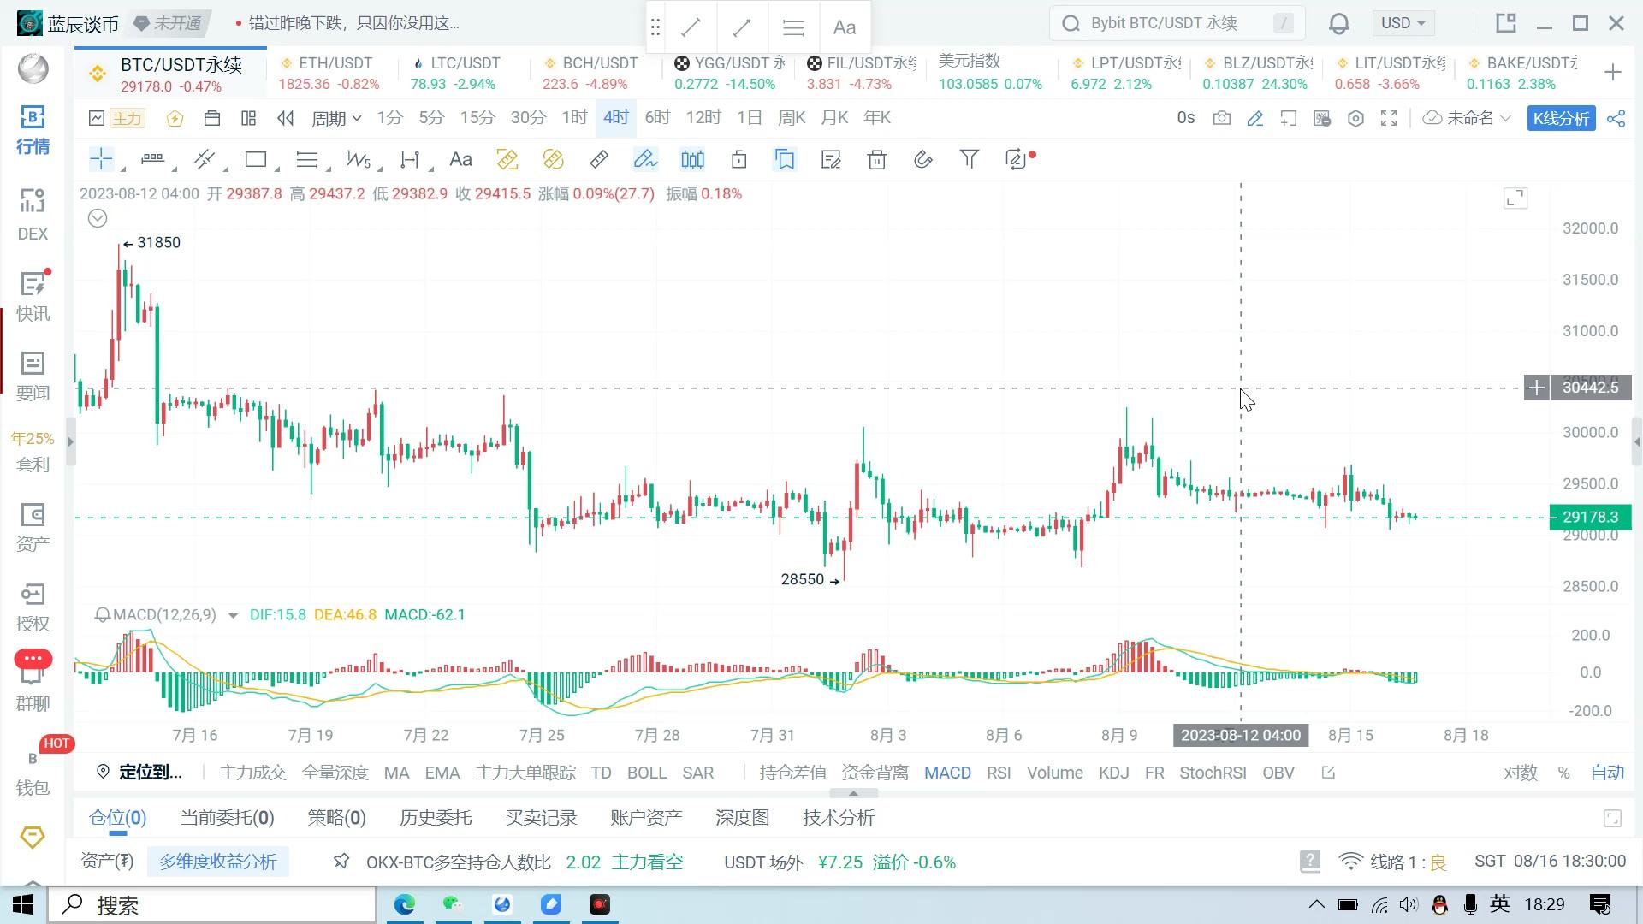Image resolution: width=1643 pixels, height=924 pixels.
Task: Toggle the 自动 auto scale option
Action: tap(1607, 773)
